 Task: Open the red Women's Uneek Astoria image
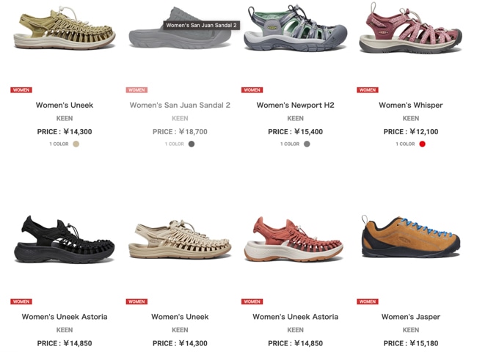[x=294, y=240]
